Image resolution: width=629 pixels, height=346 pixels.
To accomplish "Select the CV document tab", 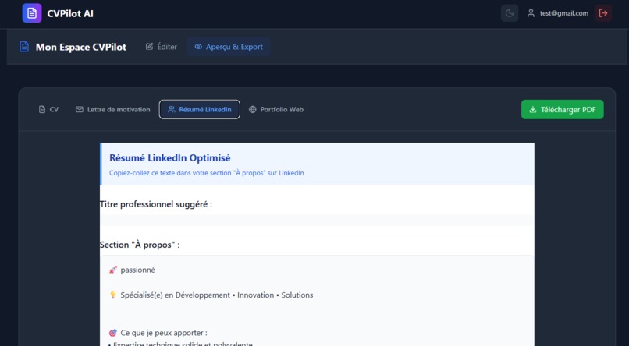I will click(48, 109).
